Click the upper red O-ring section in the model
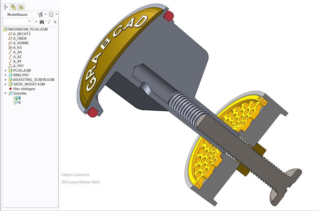 pos(169,16)
